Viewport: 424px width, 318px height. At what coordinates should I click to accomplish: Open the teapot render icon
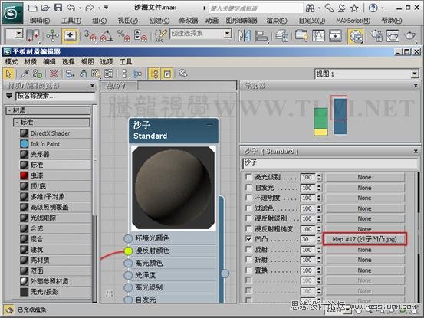pyautogui.click(x=410, y=36)
